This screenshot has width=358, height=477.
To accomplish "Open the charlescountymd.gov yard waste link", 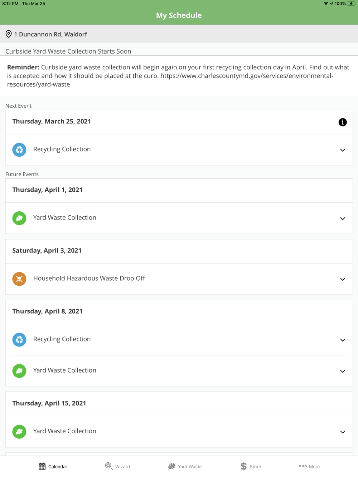I will (246, 76).
